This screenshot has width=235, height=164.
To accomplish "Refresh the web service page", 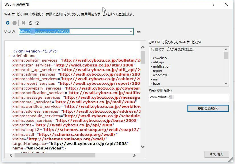I will point(30,23).
